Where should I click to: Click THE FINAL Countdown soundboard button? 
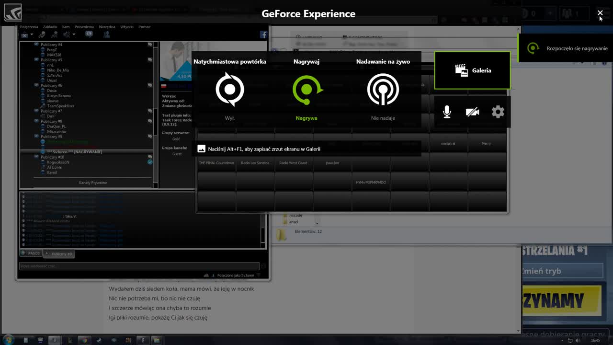pyautogui.click(x=216, y=163)
